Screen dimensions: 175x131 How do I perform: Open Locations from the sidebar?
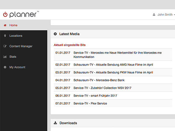(x=16, y=36)
